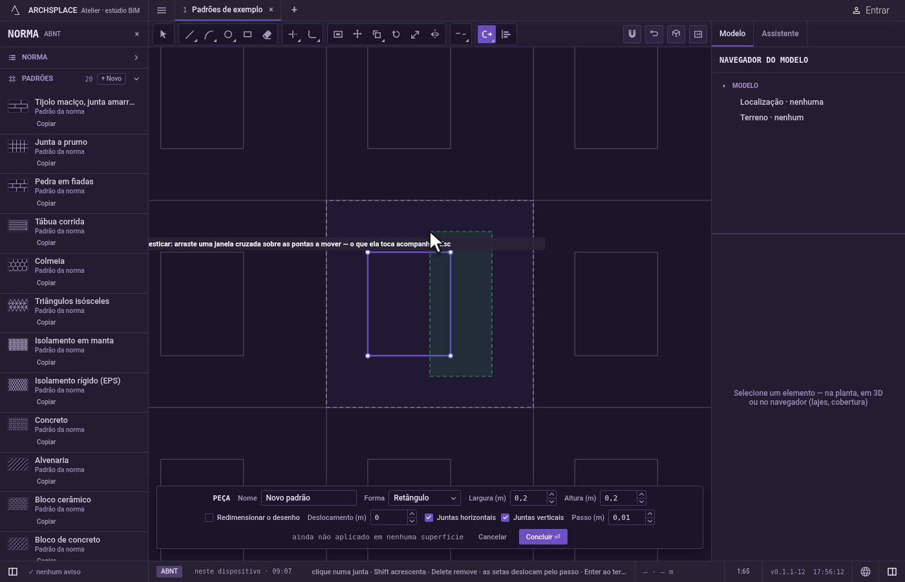Use the eraser tool
The height and width of the screenshot is (582, 905).
pyautogui.click(x=267, y=34)
